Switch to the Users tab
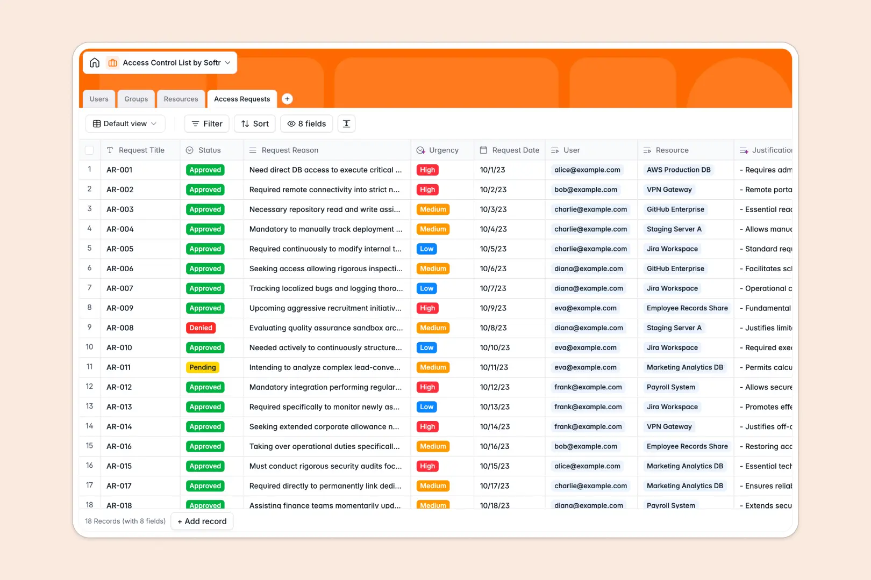The image size is (871, 580). click(x=98, y=99)
